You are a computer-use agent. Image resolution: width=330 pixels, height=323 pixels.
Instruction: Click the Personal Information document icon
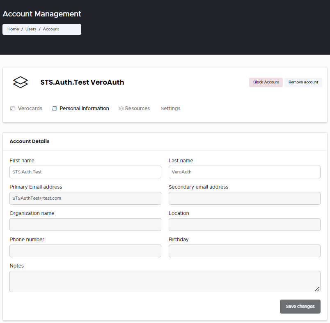(55, 108)
